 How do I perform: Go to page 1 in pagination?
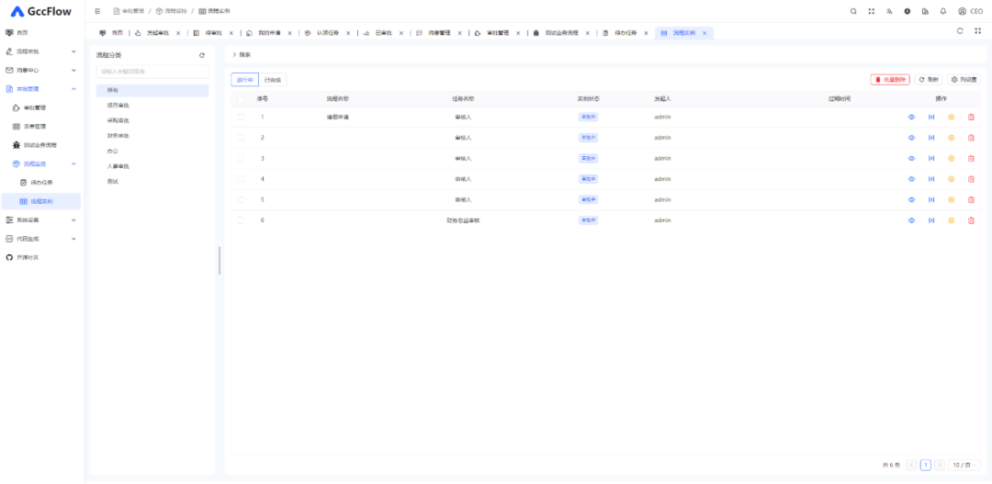(x=926, y=465)
